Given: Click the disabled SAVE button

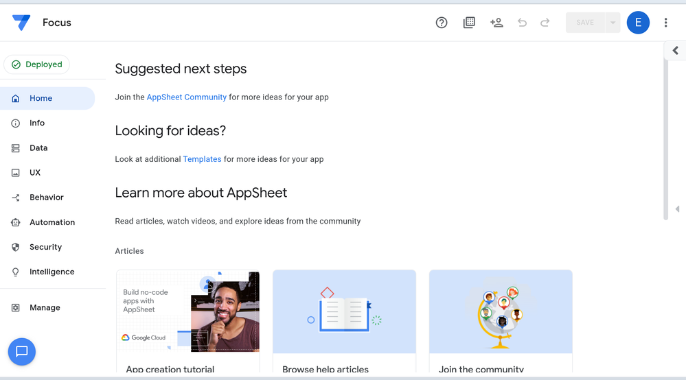Looking at the screenshot, I should 585,22.
